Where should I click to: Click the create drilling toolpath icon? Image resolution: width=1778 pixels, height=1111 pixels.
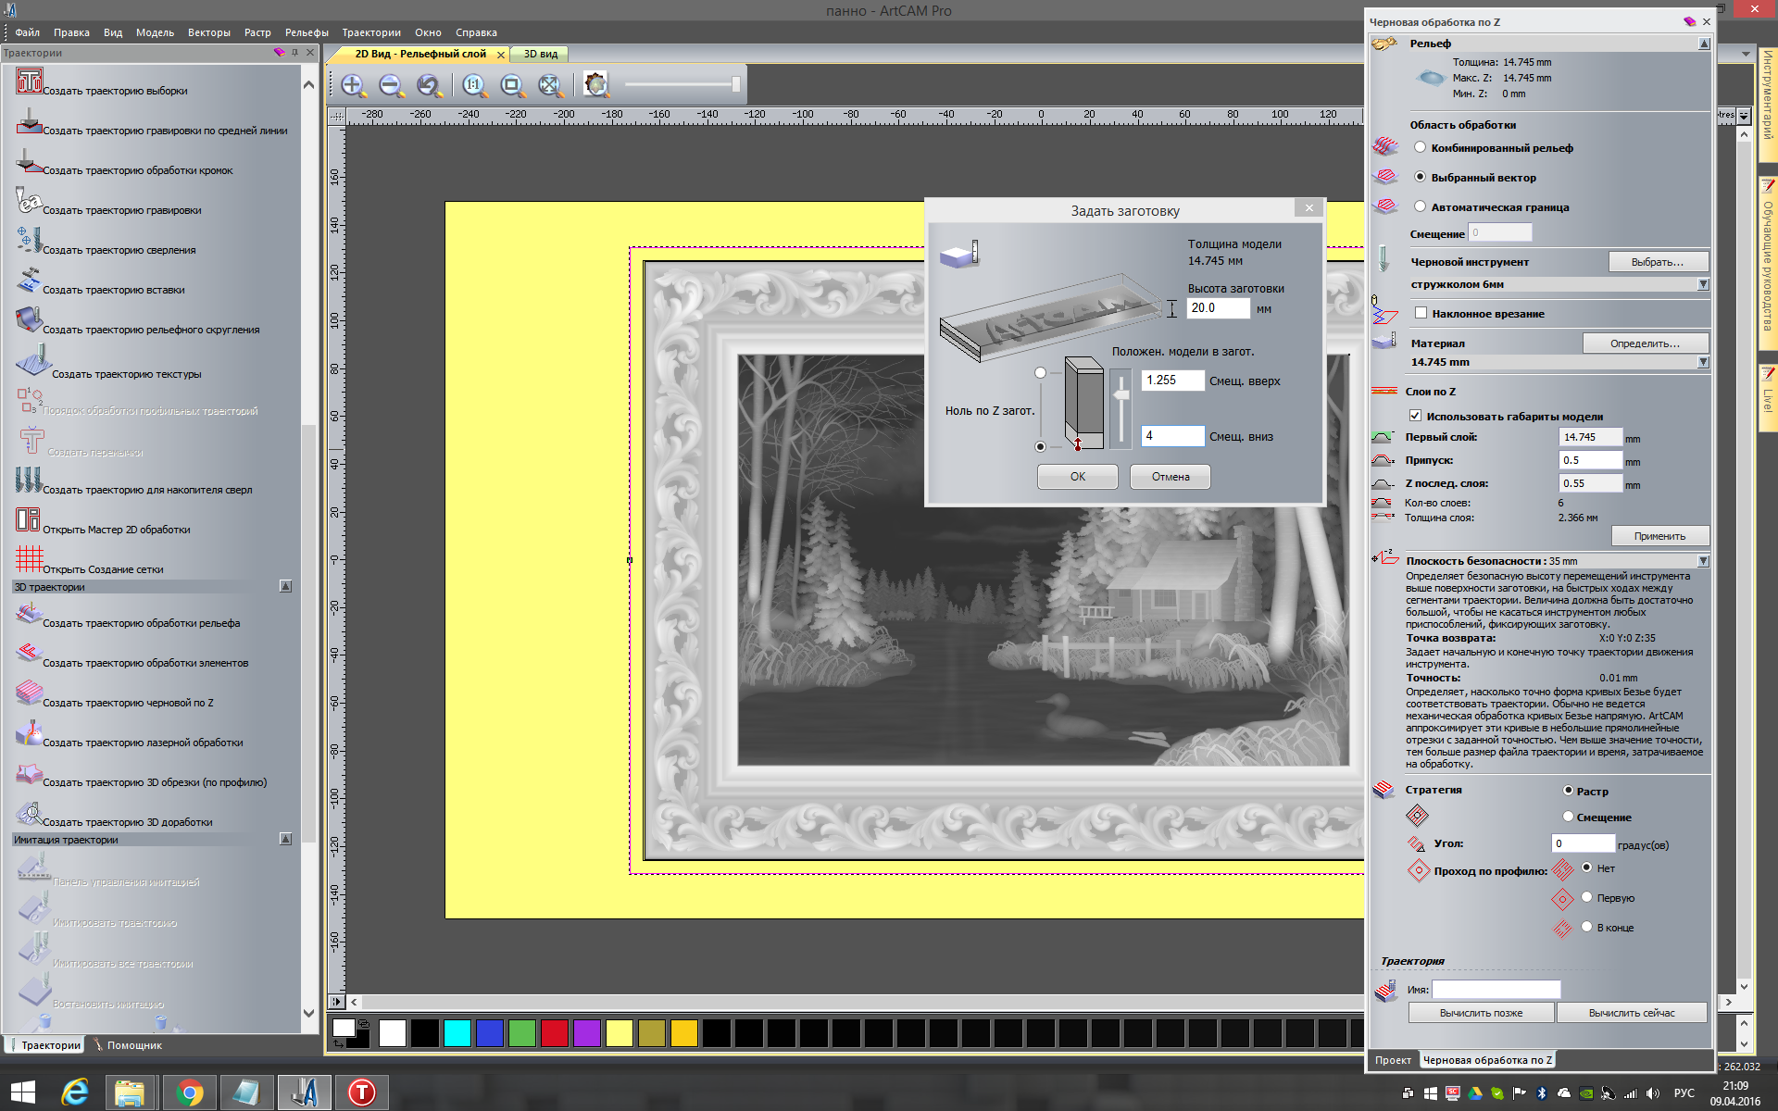pos(29,241)
